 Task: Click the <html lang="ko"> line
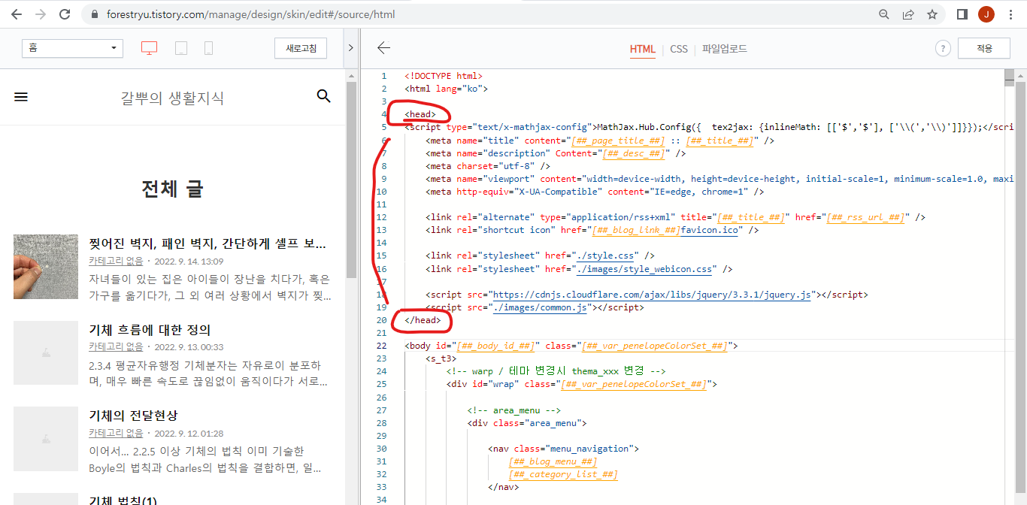(446, 89)
